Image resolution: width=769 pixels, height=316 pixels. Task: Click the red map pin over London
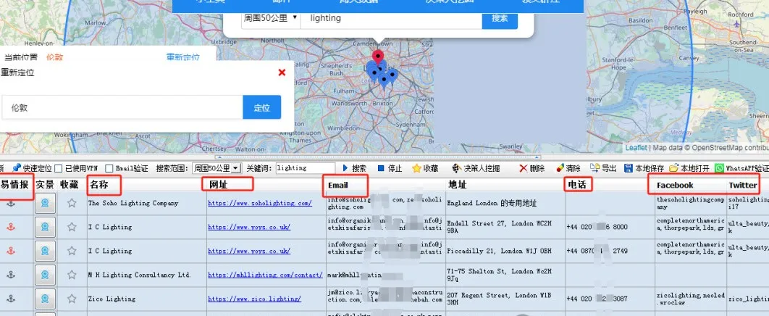[x=378, y=58]
